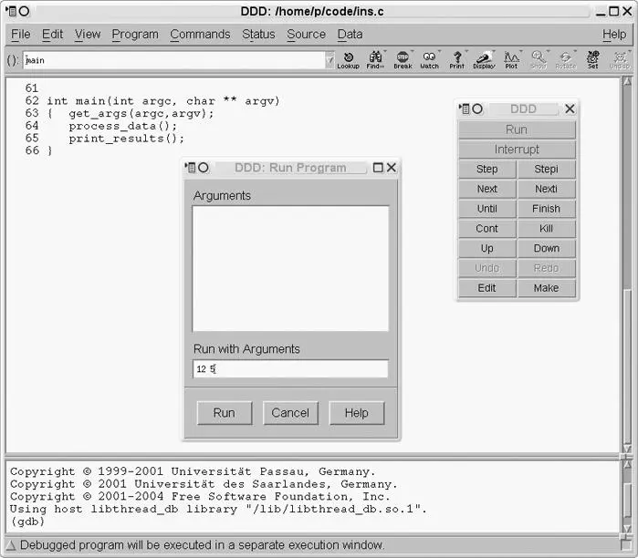Click the Lookup toolbar icon
Viewport: 638px width, 558px height.
[348, 60]
